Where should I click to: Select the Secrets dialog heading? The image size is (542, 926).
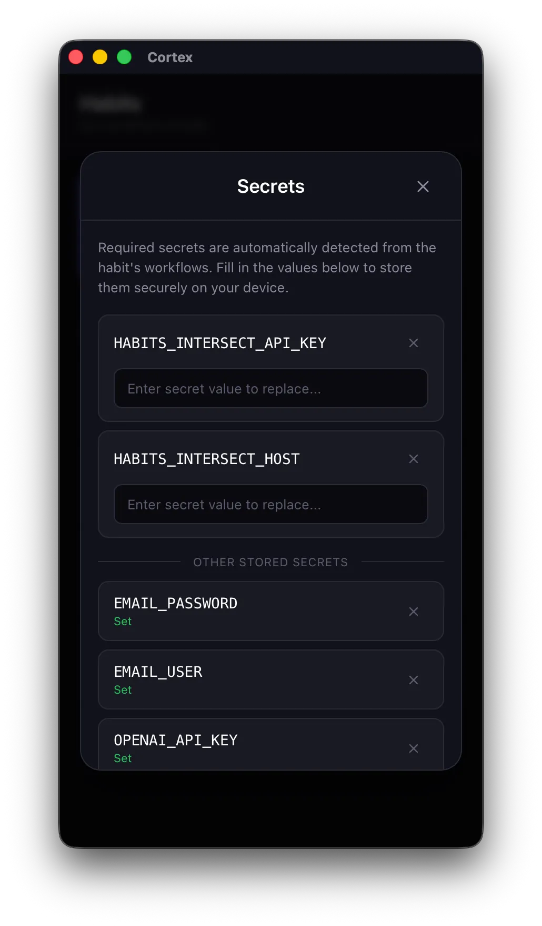coord(270,186)
